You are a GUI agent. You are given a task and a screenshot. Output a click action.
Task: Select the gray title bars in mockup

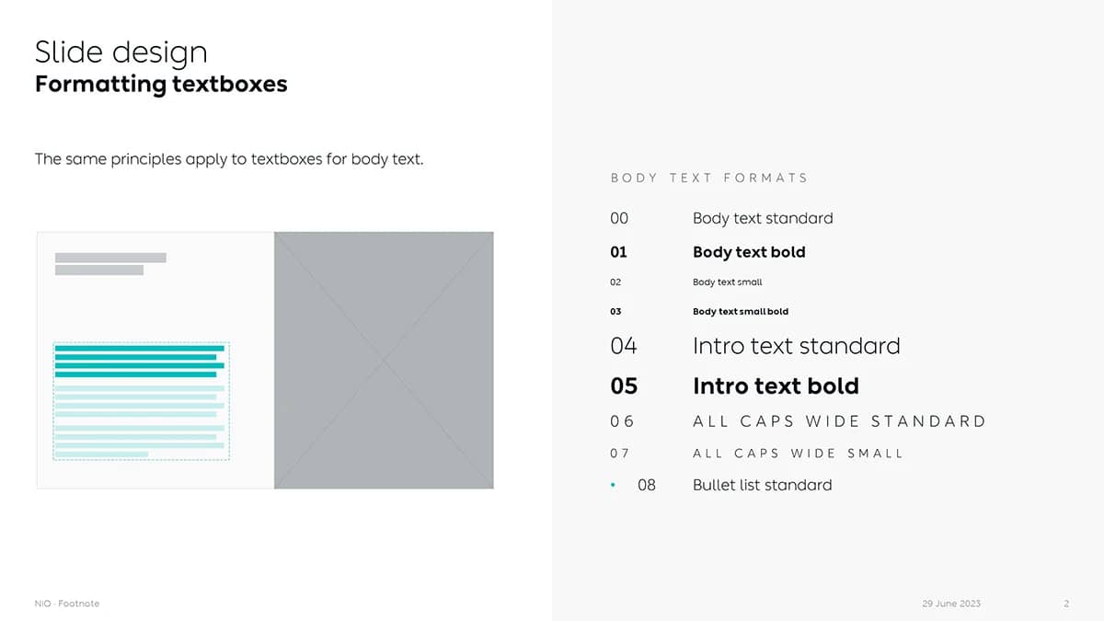click(110, 264)
